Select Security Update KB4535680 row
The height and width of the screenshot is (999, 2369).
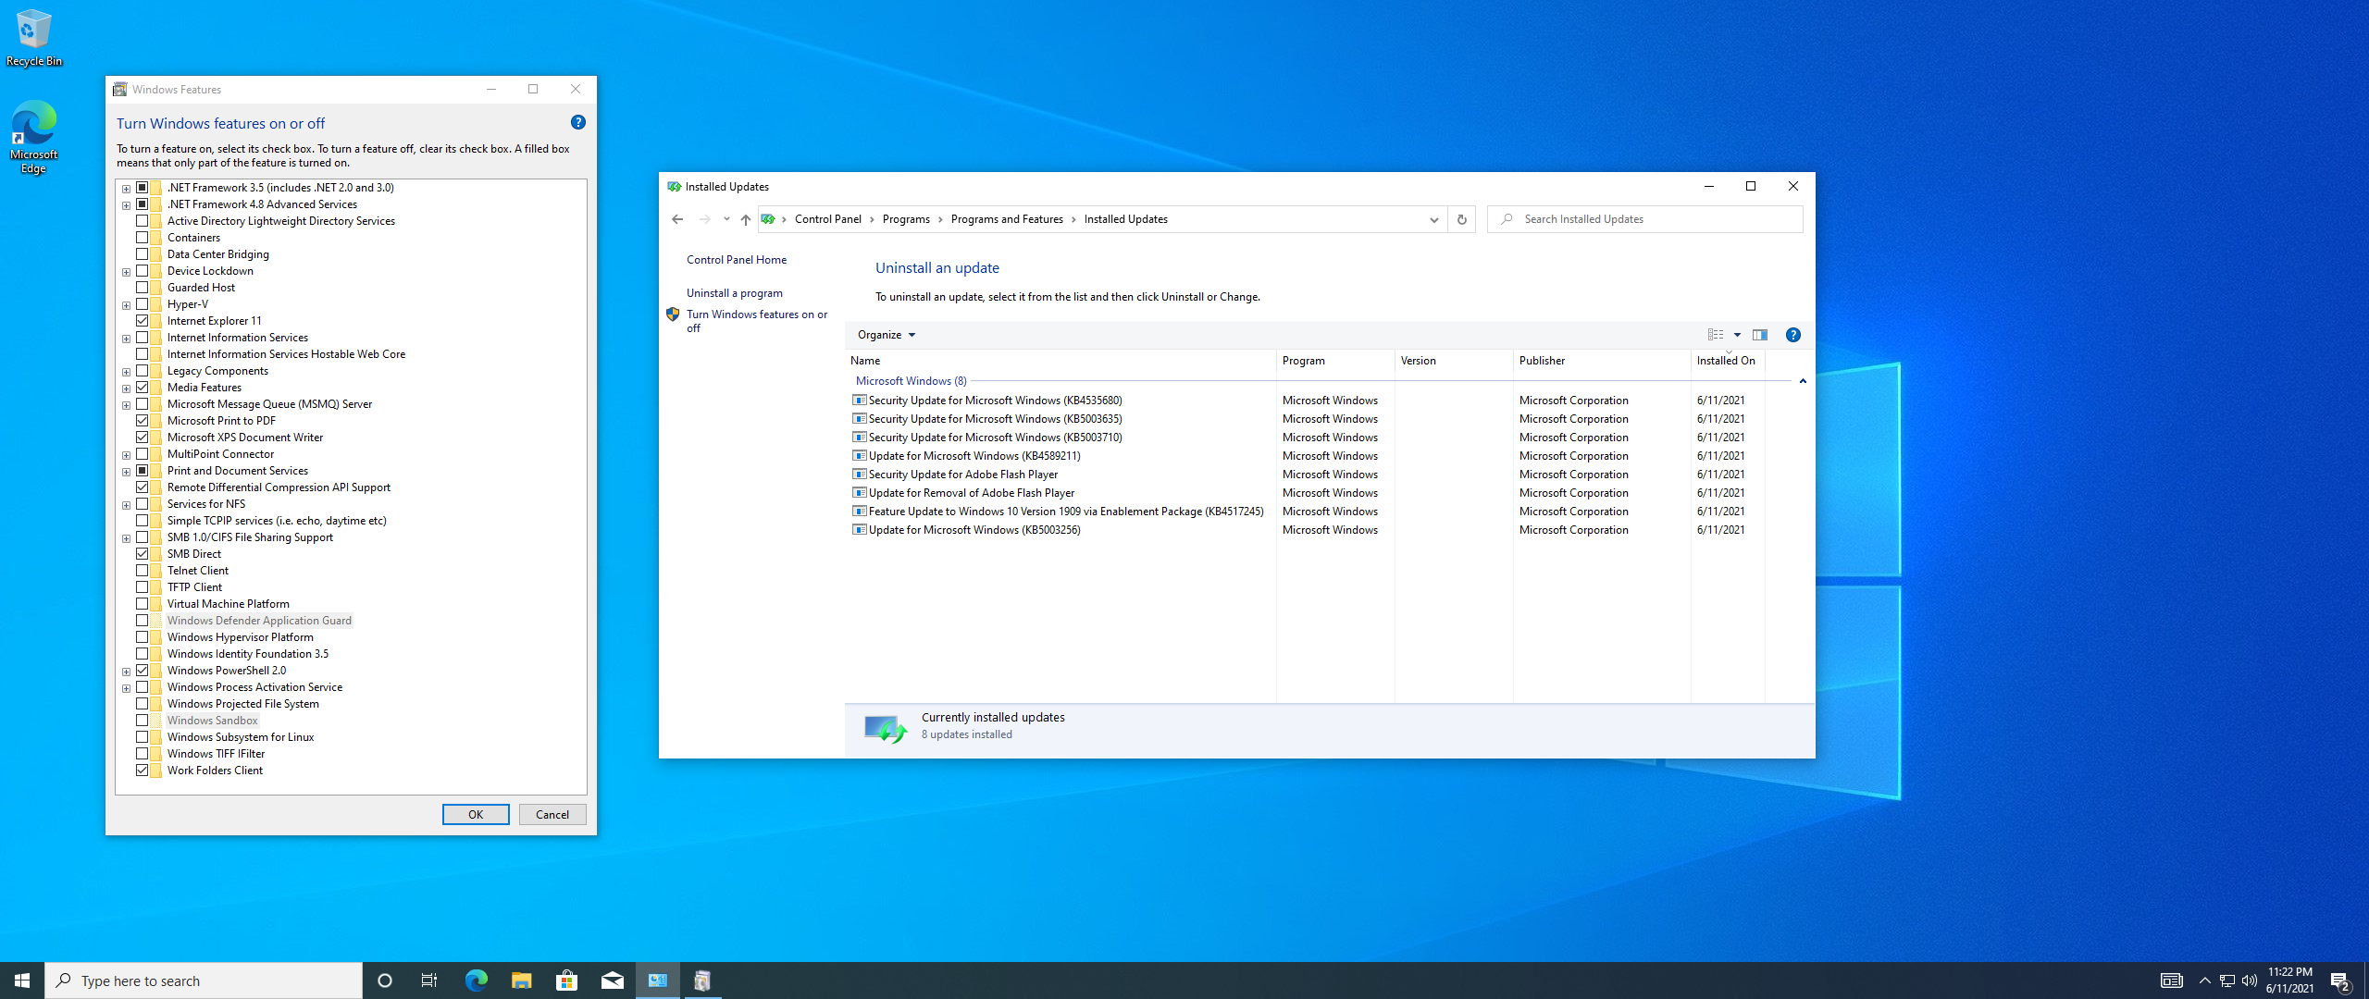point(1309,401)
